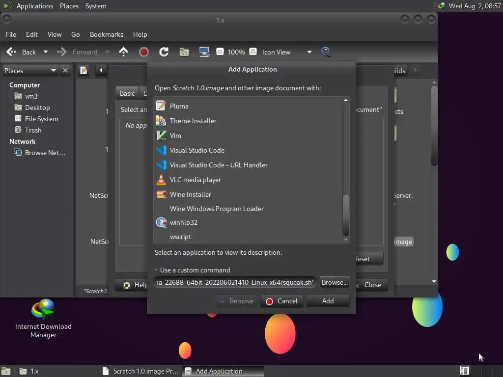Click the application list scrollbar thumb
The height and width of the screenshot is (377, 503).
pos(346,215)
